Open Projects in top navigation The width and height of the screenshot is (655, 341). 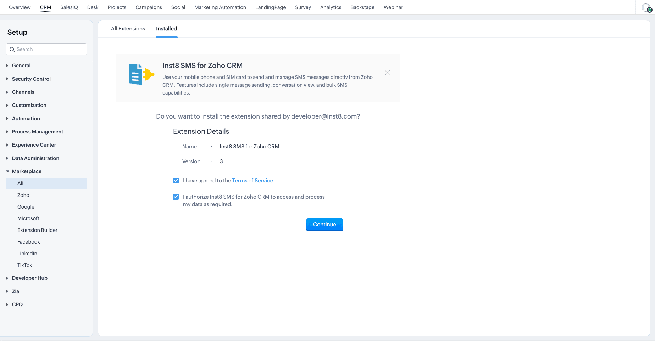point(117,7)
